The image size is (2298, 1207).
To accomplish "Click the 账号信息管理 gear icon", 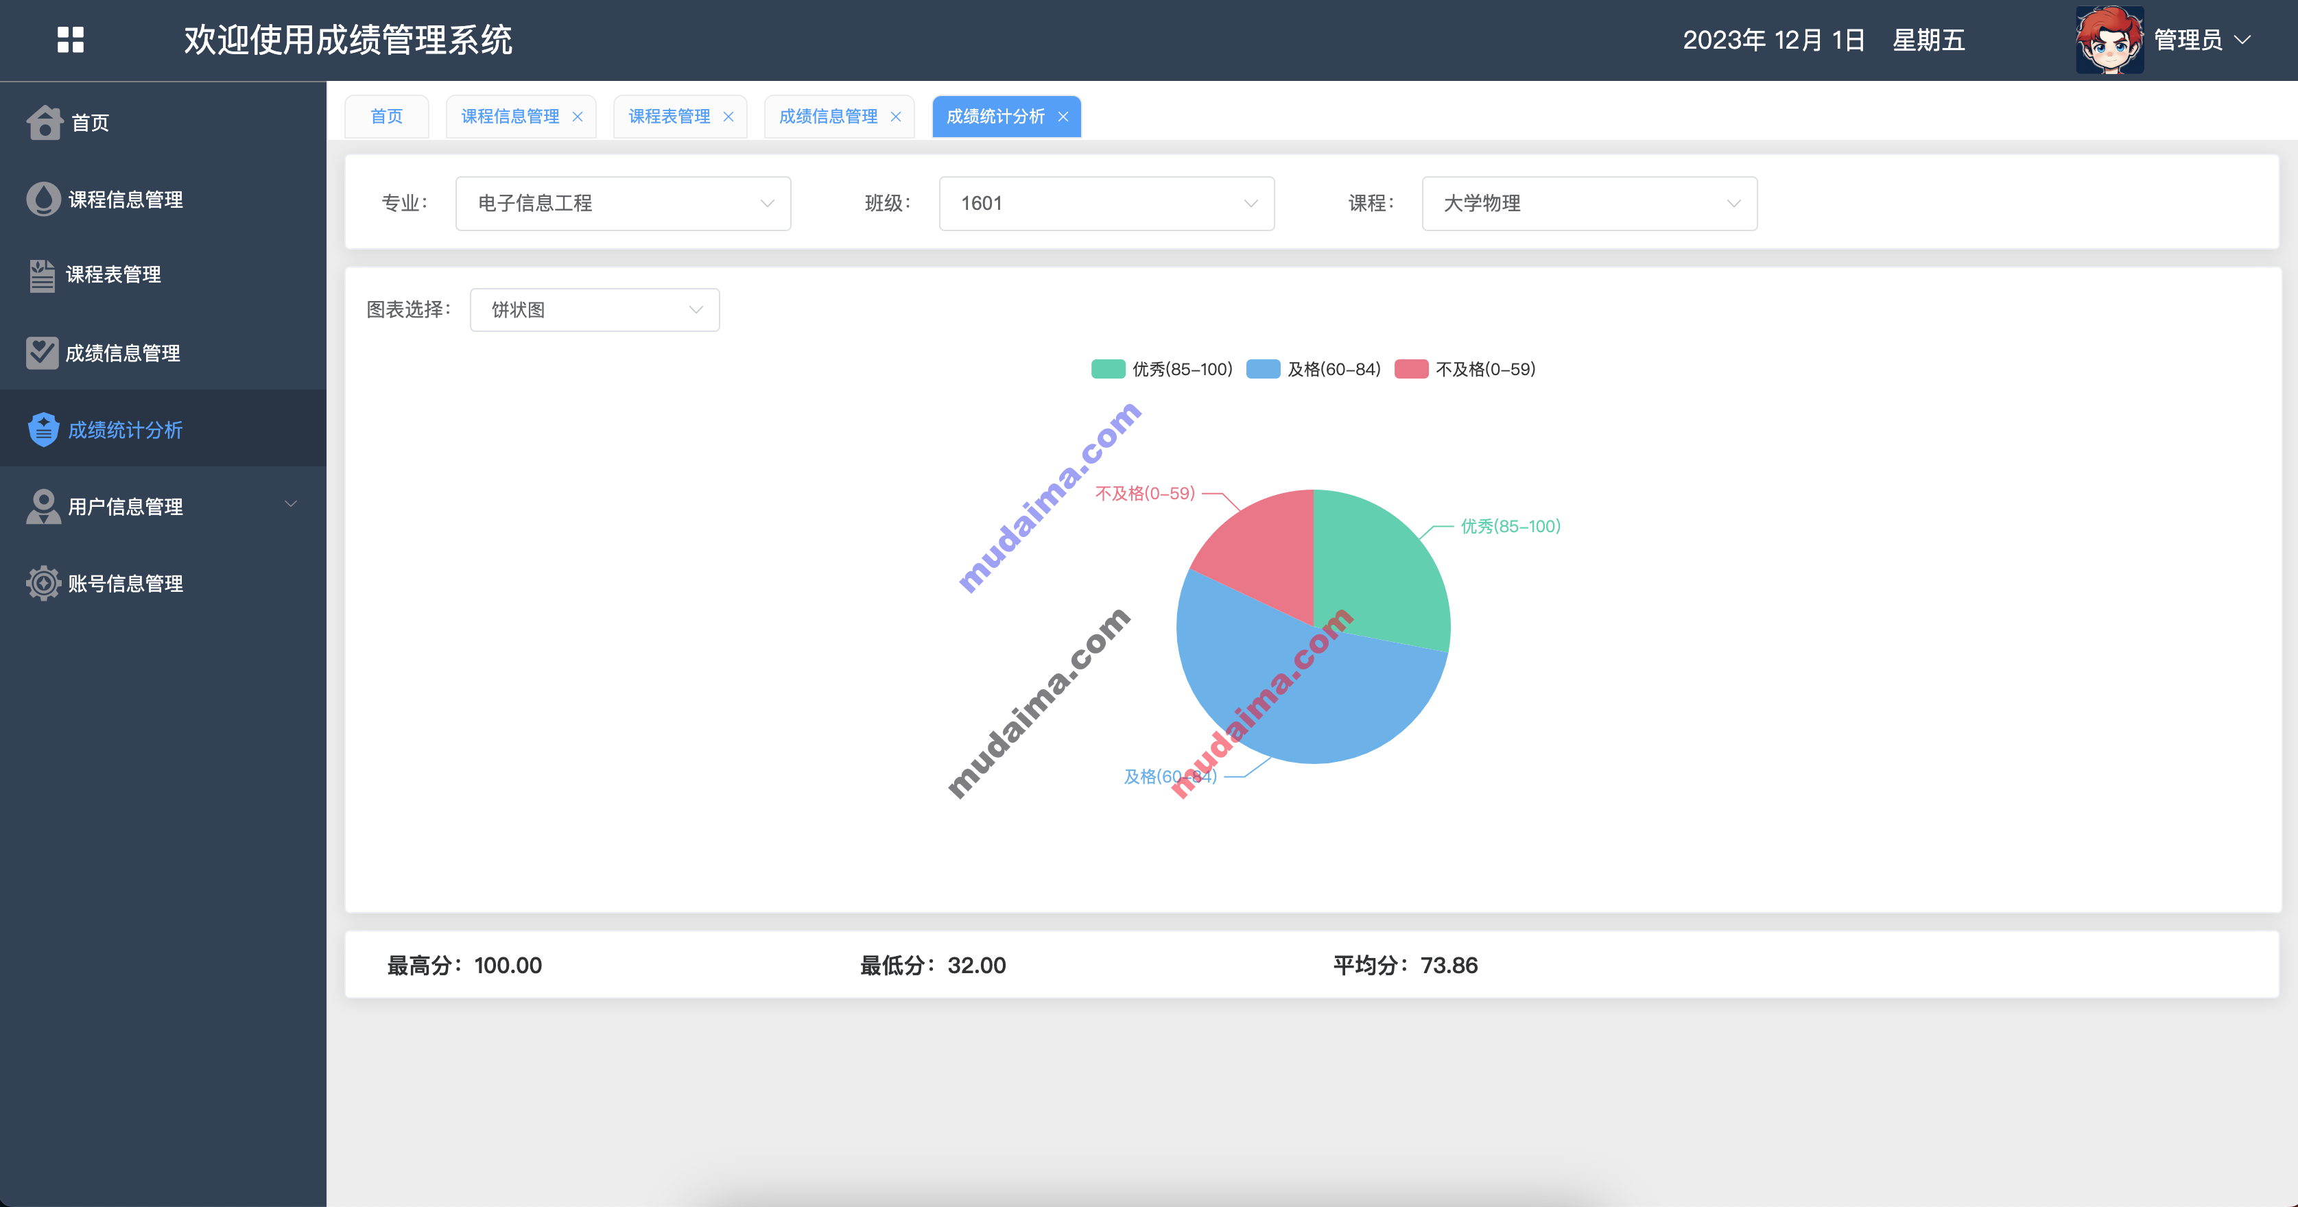I will 43,582.
